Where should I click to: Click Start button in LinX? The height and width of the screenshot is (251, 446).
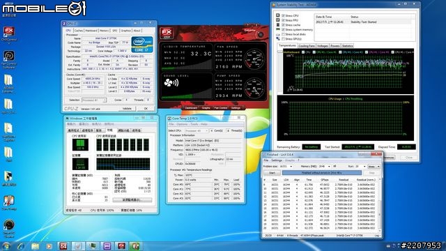[x=272, y=173]
